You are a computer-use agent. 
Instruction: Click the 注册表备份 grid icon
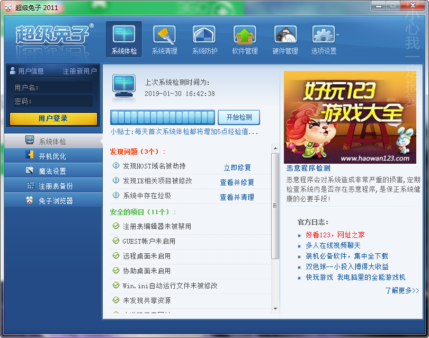31,185
